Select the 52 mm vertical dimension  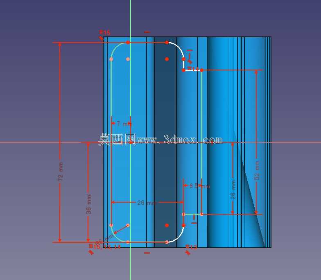(x=256, y=170)
